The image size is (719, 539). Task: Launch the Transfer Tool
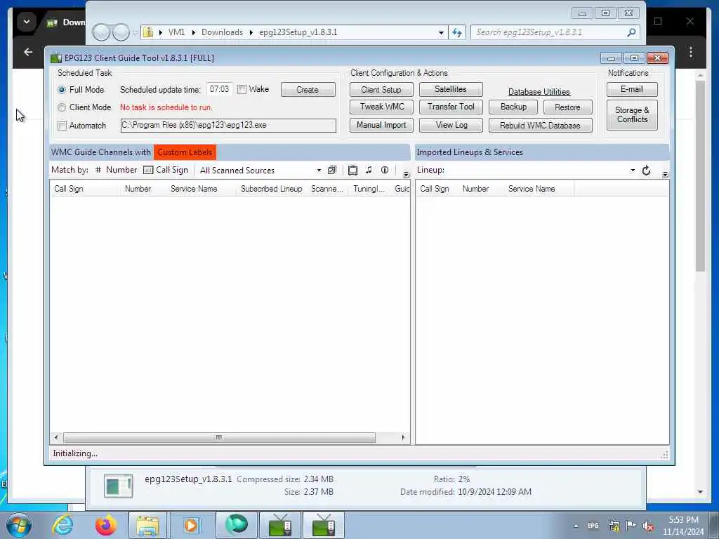[451, 107]
